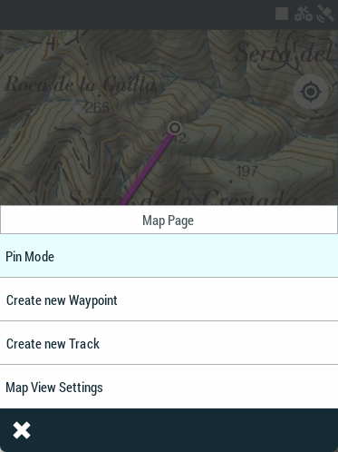Click the empty dark top status bar
Viewport: 338px width, 452px height.
[x=136, y=15]
